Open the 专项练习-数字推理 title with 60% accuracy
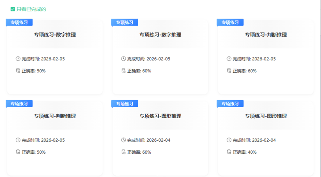The width and height of the screenshot is (321, 177). click(x=160, y=35)
